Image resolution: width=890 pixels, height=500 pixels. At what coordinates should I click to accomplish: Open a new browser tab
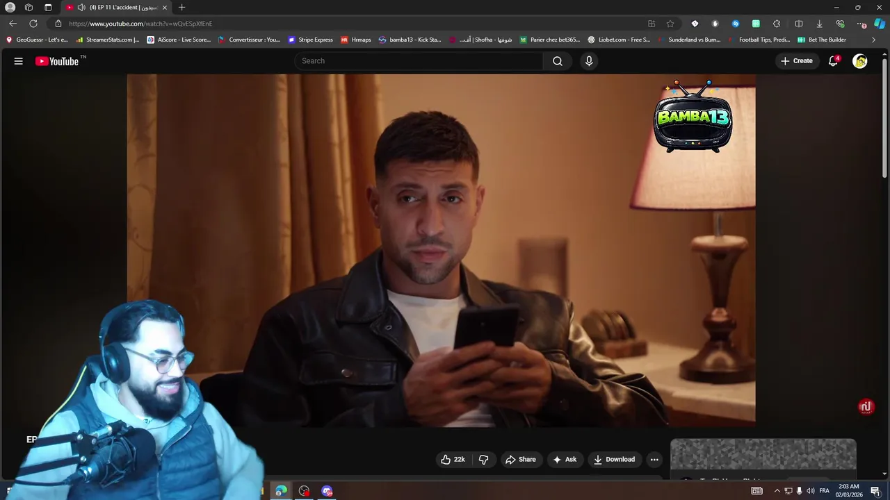click(x=181, y=8)
